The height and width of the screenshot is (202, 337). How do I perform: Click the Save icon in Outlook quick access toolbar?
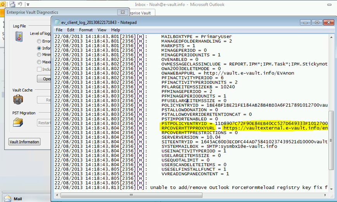12,4
